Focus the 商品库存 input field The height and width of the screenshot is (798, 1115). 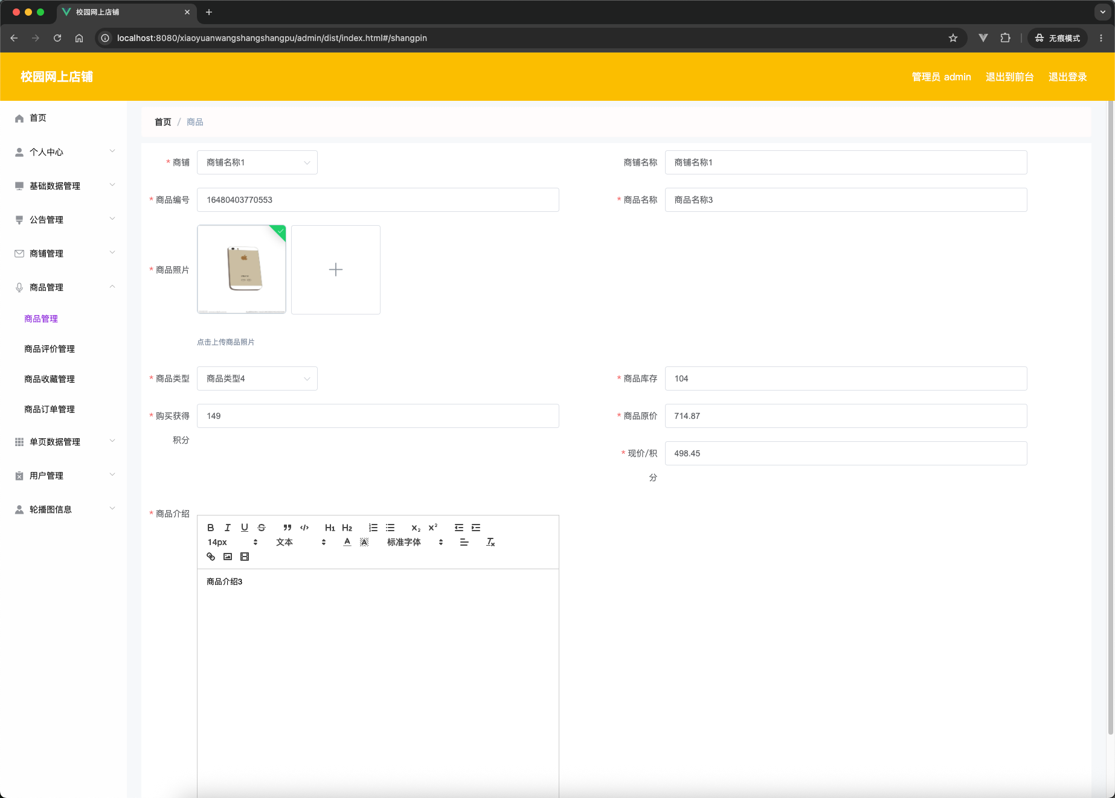(x=846, y=378)
